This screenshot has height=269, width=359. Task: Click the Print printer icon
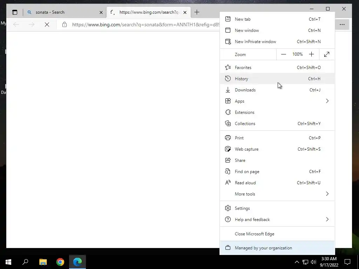coord(228,138)
